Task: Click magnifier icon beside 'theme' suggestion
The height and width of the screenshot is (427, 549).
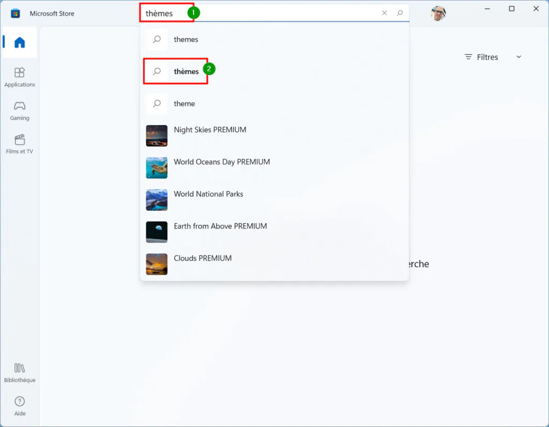Action: (157, 104)
